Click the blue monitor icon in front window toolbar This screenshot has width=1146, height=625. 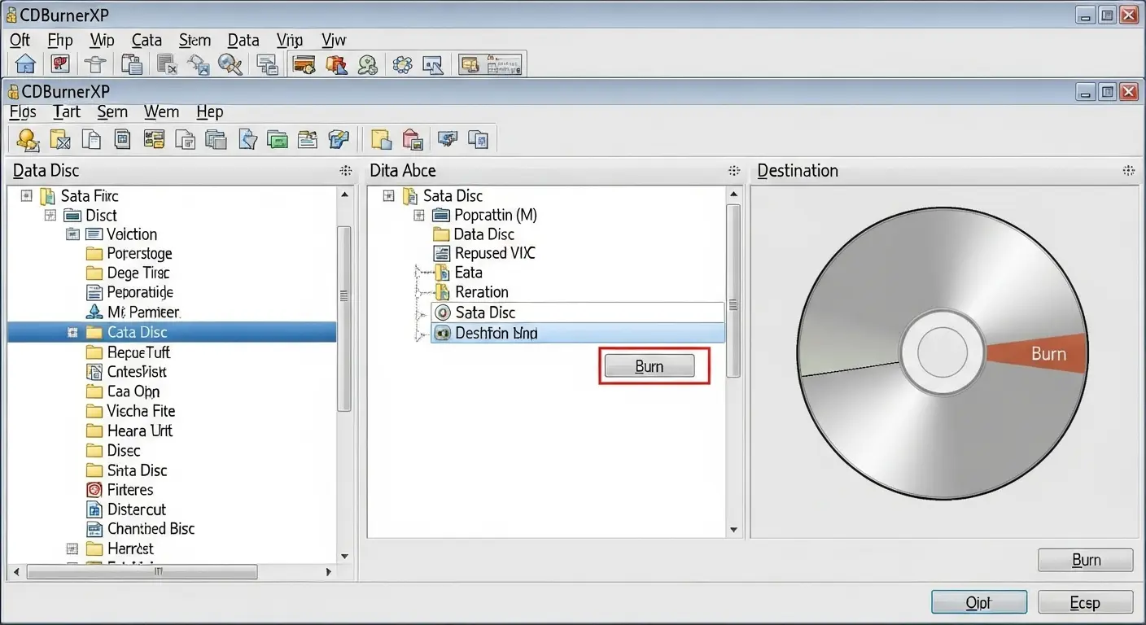coord(447,139)
